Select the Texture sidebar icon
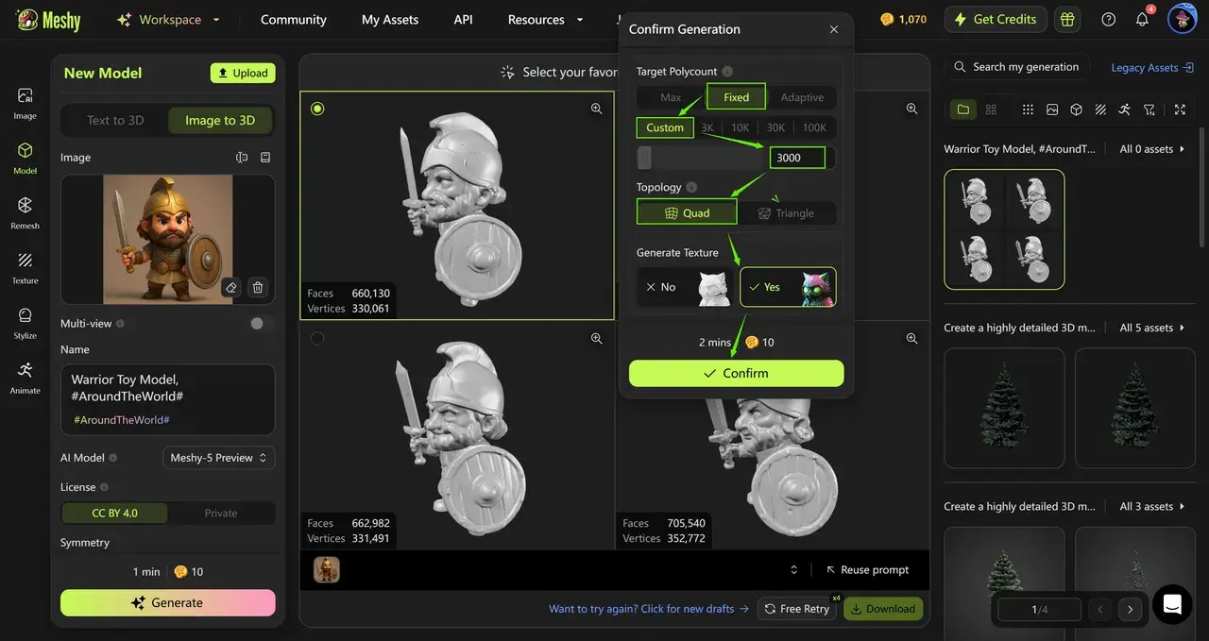The height and width of the screenshot is (641, 1209). click(25, 266)
